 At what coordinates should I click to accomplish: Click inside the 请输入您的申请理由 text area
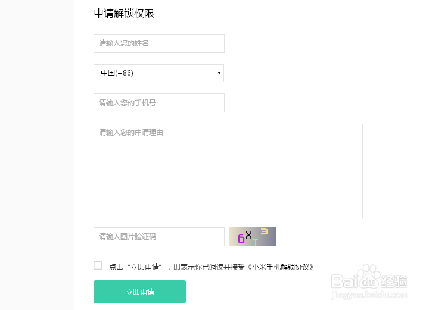(228, 171)
